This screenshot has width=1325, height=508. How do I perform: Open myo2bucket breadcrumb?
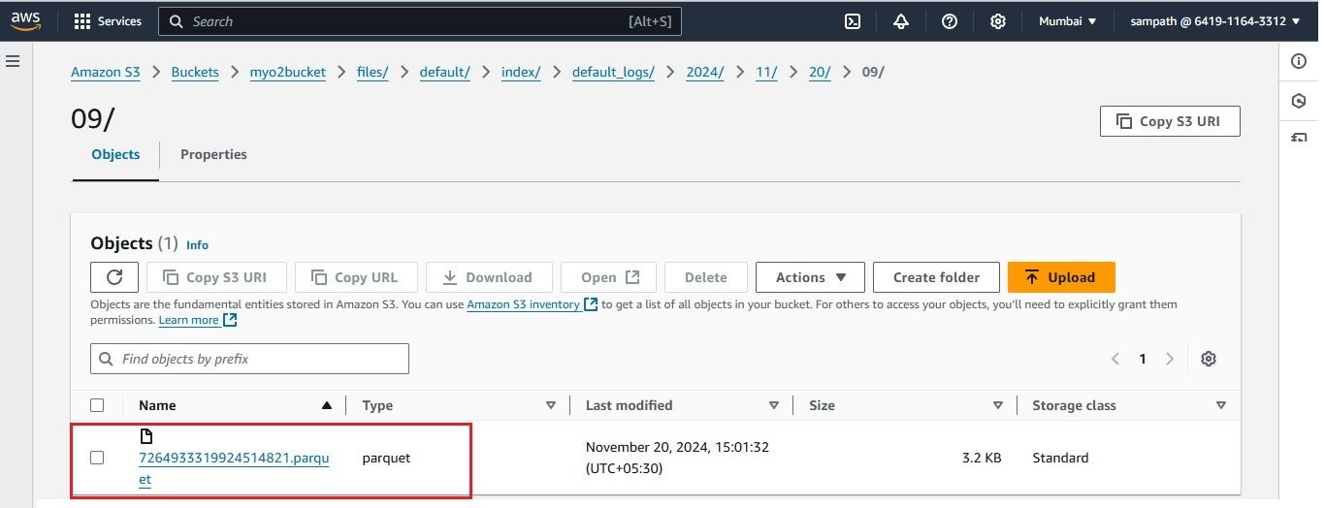pyautogui.click(x=288, y=72)
